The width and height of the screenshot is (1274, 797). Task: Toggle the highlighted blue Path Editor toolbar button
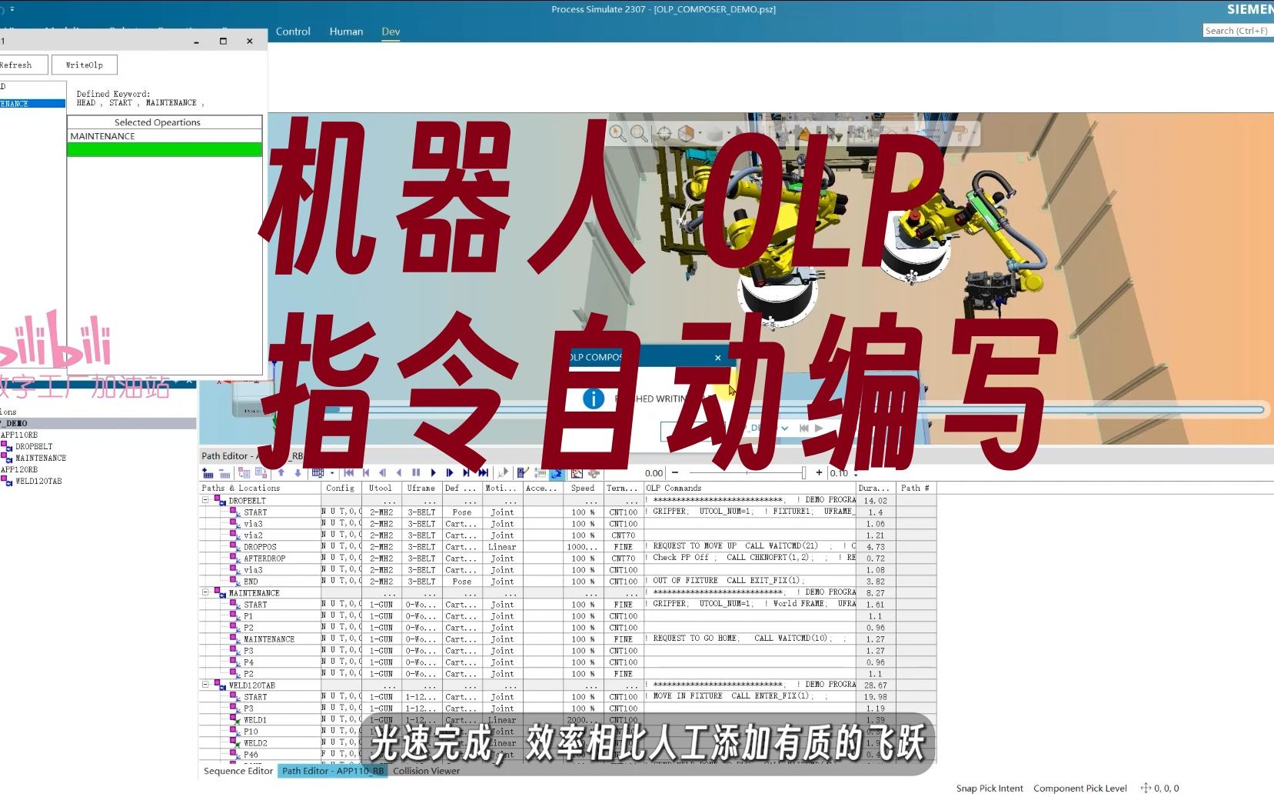pyautogui.click(x=556, y=473)
